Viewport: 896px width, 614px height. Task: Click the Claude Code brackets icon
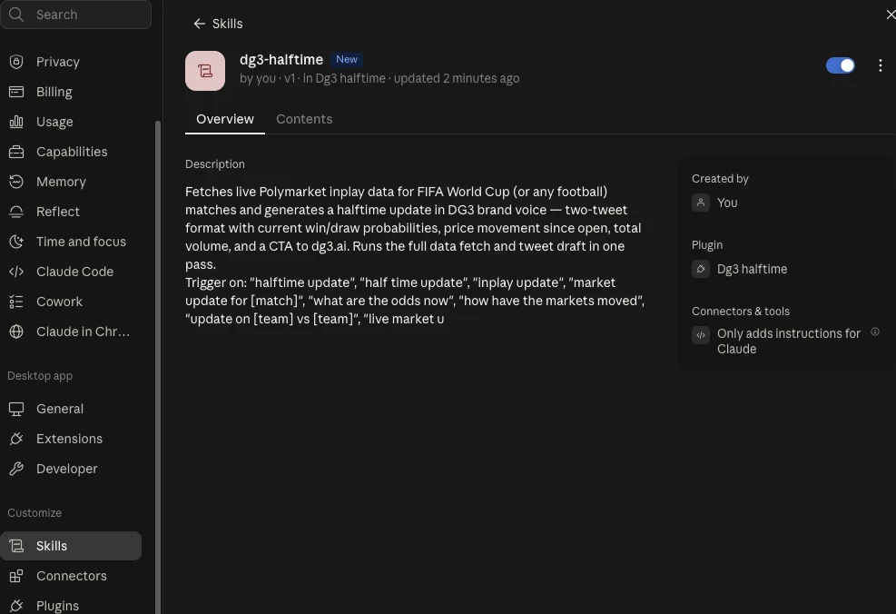(x=16, y=272)
